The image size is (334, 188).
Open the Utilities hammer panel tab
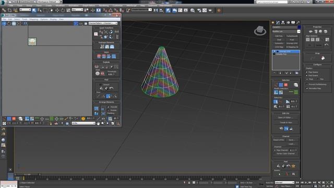pos(298,22)
